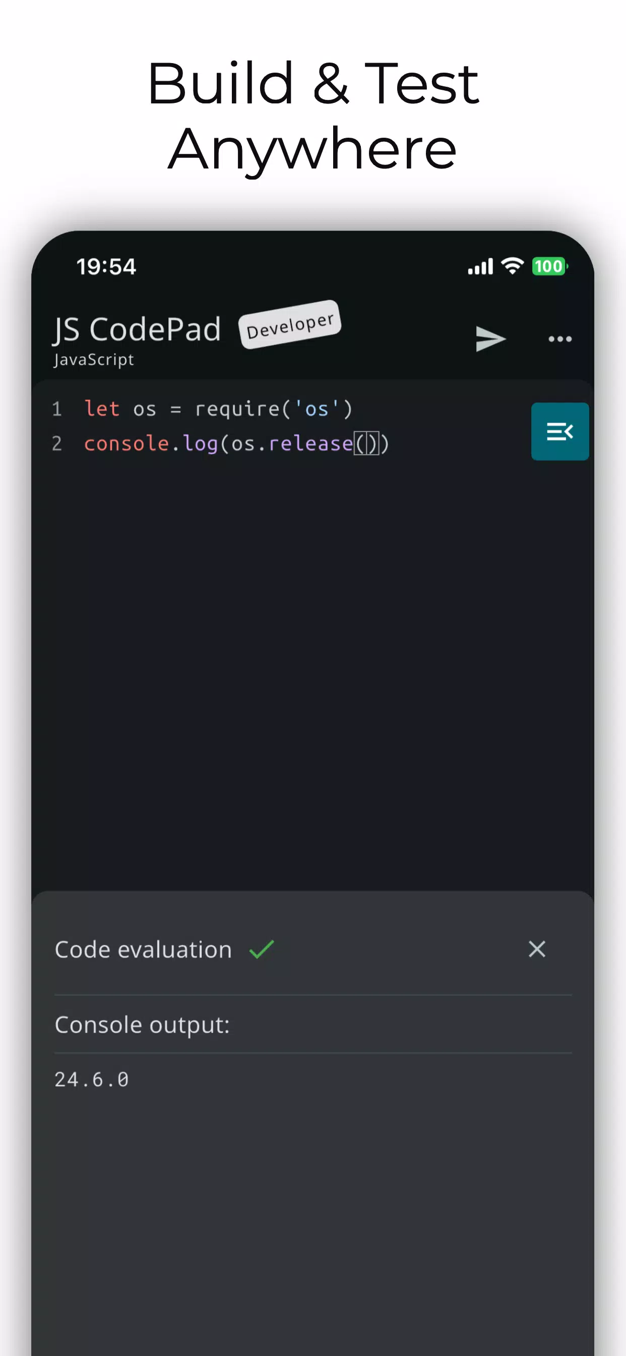The width and height of the screenshot is (626, 1356).
Task: Tap the battery 100 status icon
Action: [550, 266]
